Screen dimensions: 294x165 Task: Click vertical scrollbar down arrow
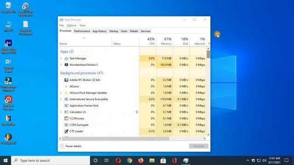point(208,135)
